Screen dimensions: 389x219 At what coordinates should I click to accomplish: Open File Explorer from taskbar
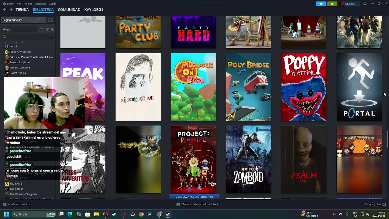coord(97,214)
